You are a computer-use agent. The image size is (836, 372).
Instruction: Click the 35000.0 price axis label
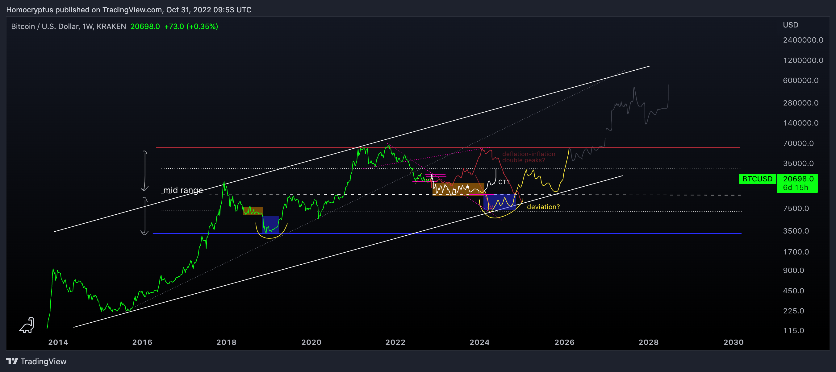click(x=798, y=163)
